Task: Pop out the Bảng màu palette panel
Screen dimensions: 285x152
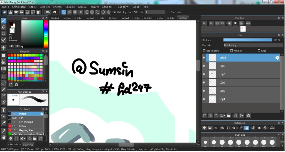Action: 43,51
